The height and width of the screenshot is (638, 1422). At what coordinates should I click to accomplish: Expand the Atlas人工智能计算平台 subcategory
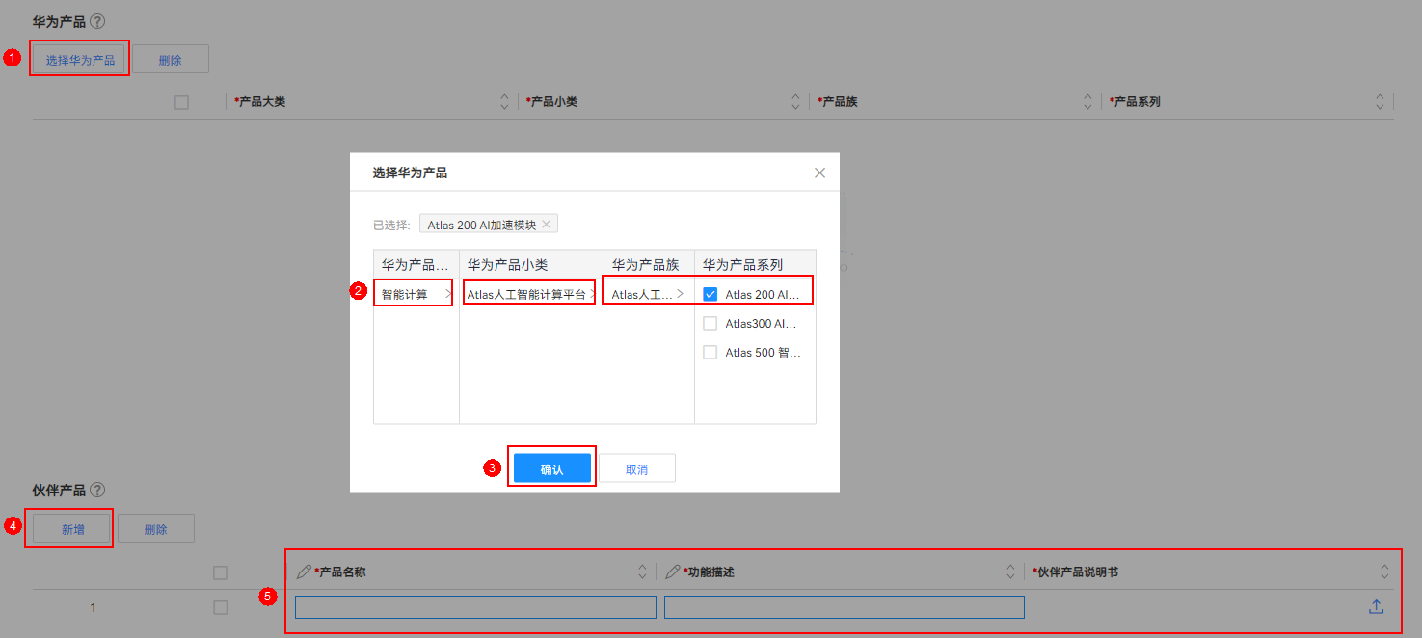pyautogui.click(x=531, y=294)
